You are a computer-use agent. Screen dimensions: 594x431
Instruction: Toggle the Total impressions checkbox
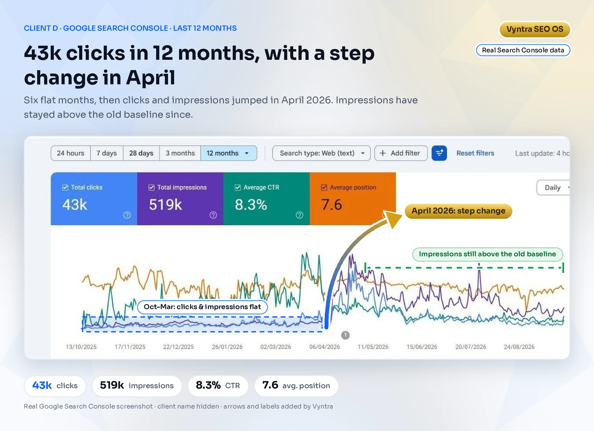[x=151, y=188]
